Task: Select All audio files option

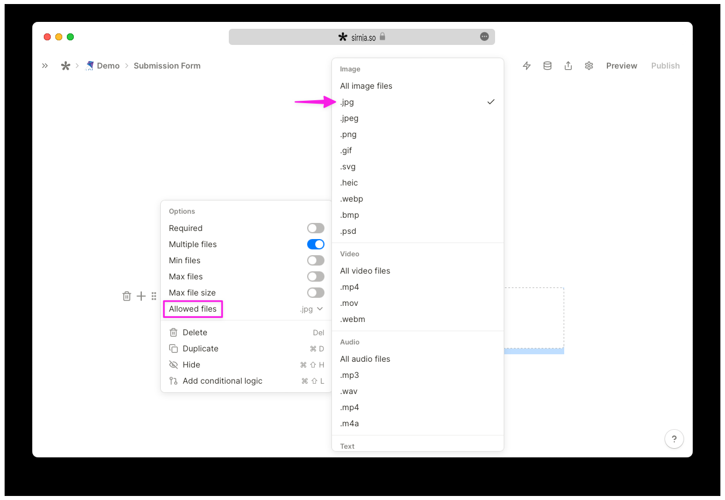Action: (418, 359)
